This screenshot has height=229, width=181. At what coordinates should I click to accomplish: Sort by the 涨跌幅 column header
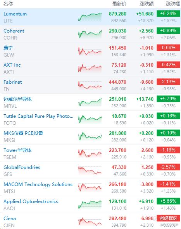[x=173, y=4]
